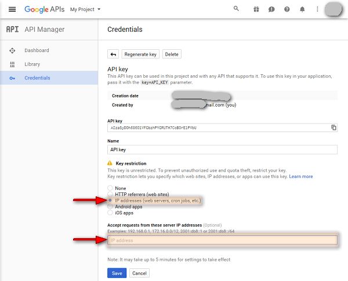Click the Save button
348x281 pixels.
click(x=117, y=273)
